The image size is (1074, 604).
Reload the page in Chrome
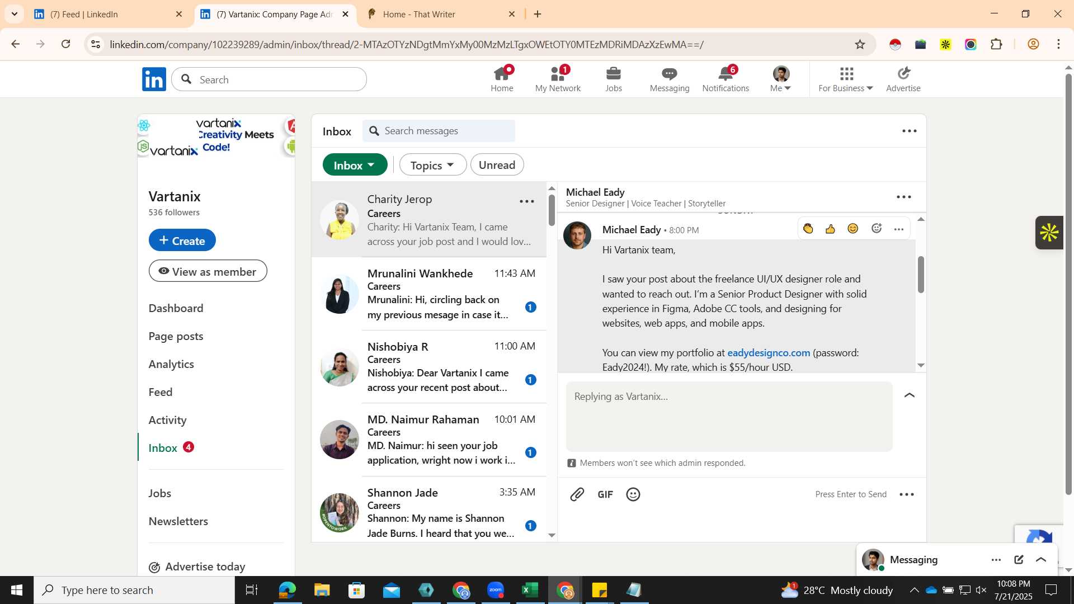[66, 44]
